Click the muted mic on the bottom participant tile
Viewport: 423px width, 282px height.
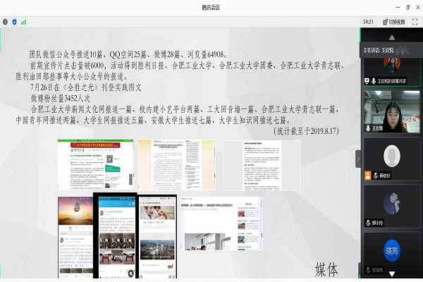coord(367,270)
